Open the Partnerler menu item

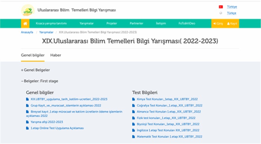136,23
